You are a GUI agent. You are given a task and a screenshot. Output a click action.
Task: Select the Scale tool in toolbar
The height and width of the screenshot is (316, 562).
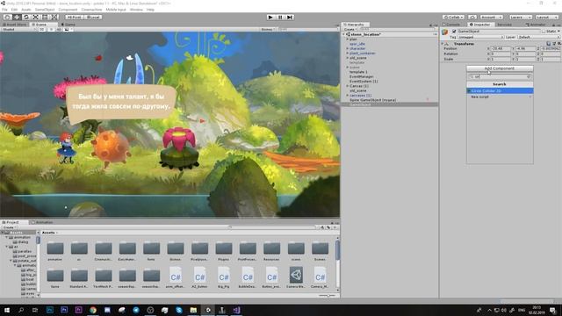[35, 17]
